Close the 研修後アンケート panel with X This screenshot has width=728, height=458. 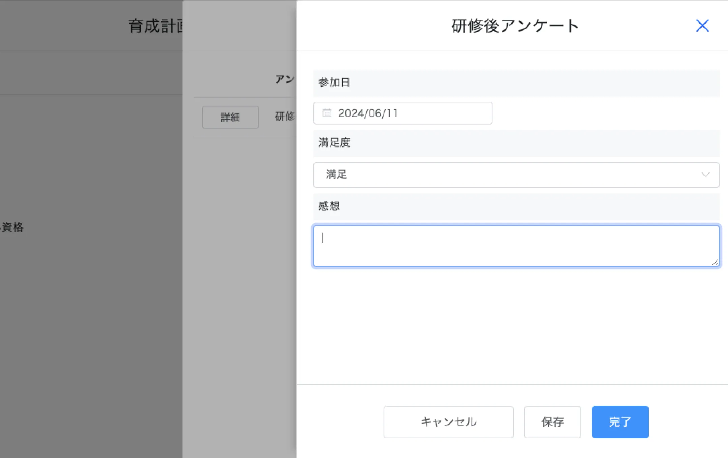pyautogui.click(x=702, y=26)
